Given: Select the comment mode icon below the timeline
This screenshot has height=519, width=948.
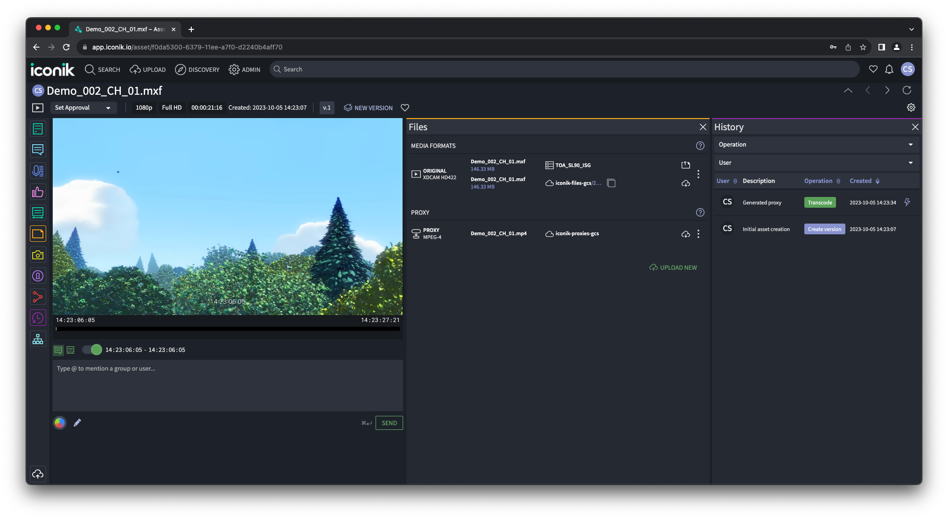Looking at the screenshot, I should pos(58,350).
